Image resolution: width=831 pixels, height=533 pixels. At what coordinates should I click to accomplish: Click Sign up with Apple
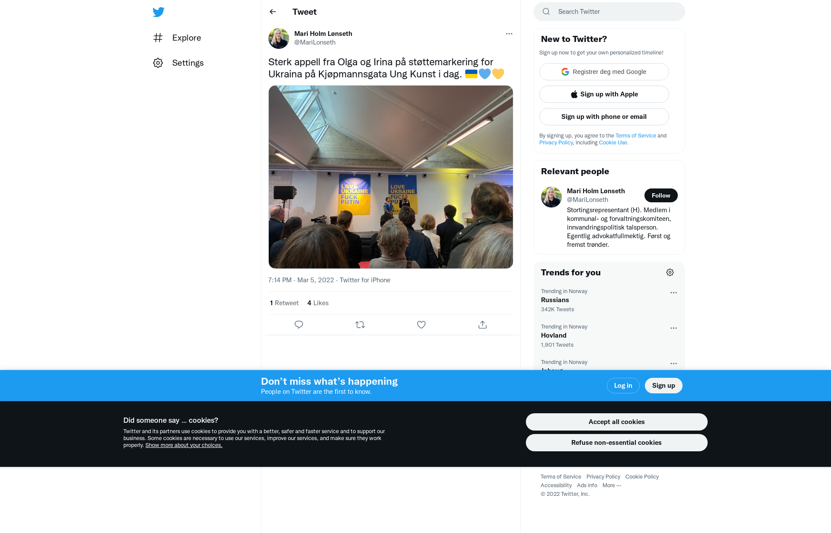click(604, 94)
